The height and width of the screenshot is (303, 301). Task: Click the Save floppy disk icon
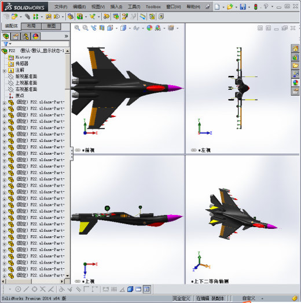[x=243, y=7]
